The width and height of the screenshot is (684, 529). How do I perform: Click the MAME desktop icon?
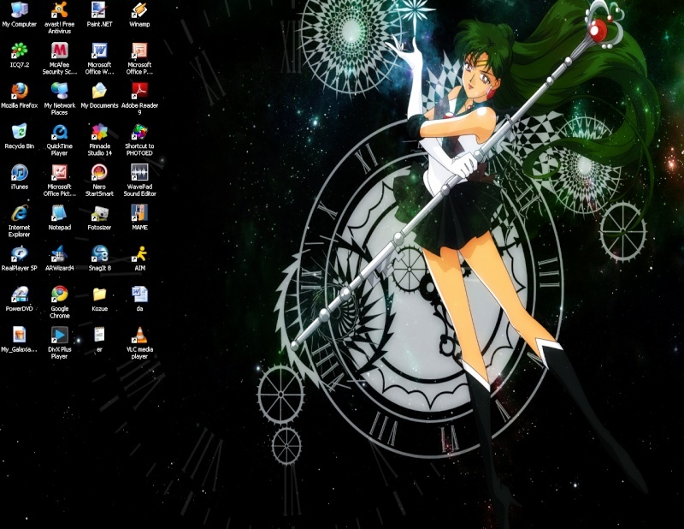pos(139,213)
